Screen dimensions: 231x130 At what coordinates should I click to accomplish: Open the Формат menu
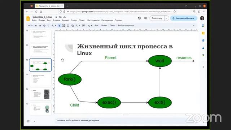click(65, 20)
